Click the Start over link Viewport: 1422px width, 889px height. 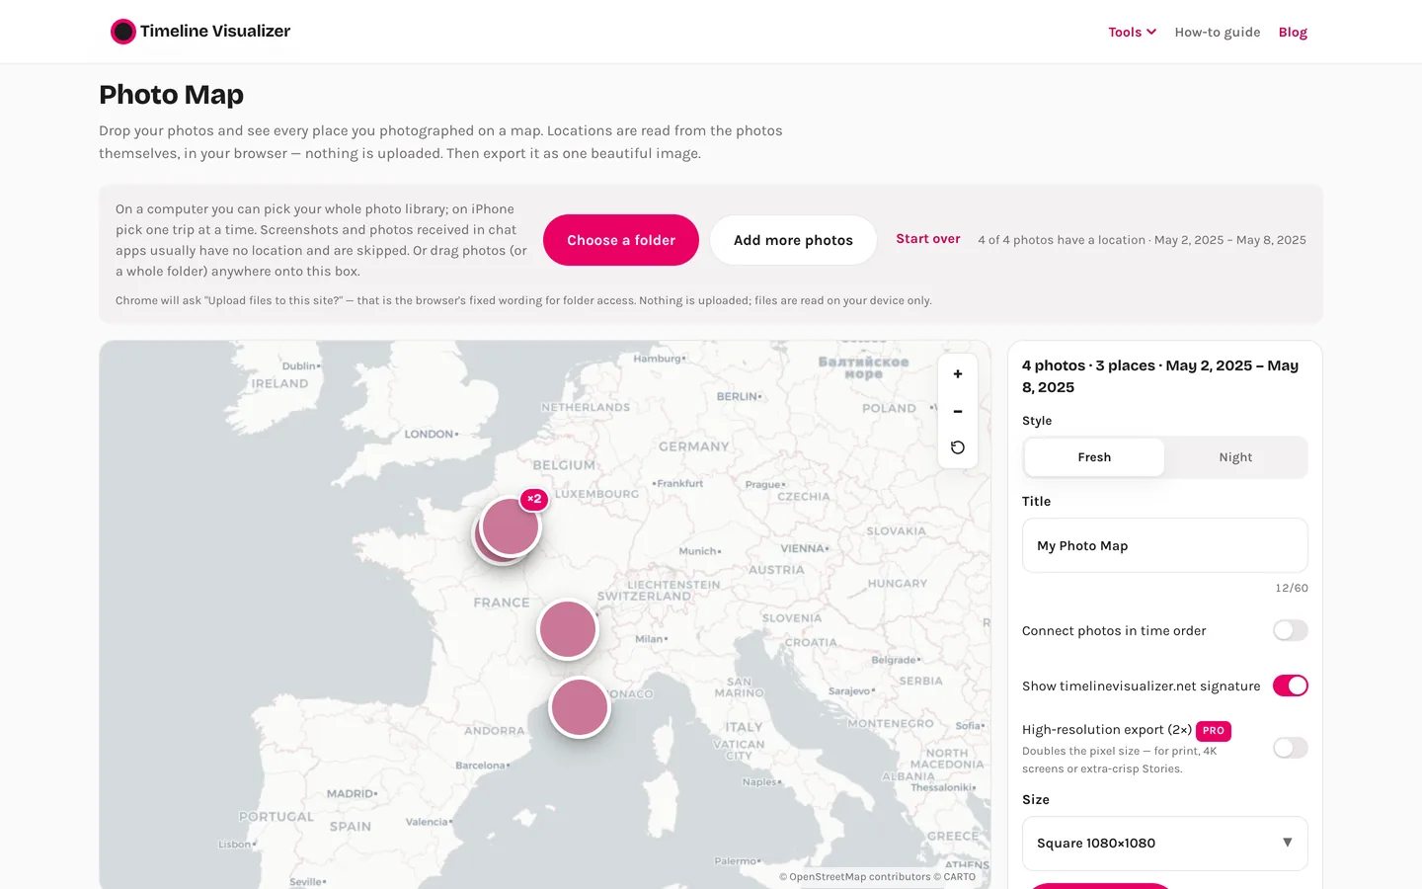tap(928, 239)
